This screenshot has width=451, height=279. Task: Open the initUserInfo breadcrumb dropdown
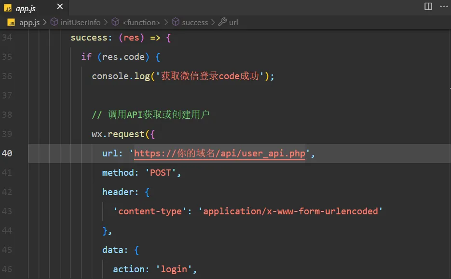[x=81, y=22]
